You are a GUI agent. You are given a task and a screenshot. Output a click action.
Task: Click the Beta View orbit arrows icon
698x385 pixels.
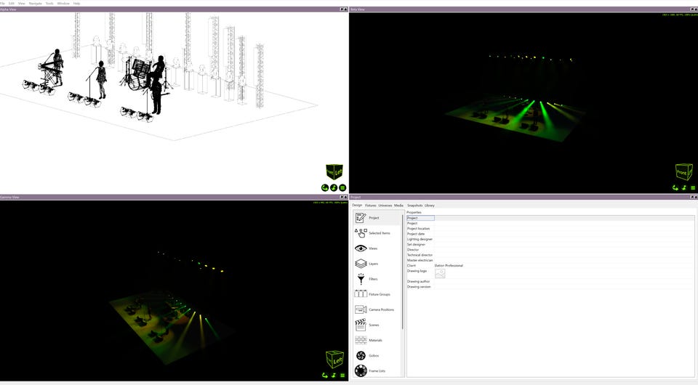pyautogui.click(x=675, y=187)
